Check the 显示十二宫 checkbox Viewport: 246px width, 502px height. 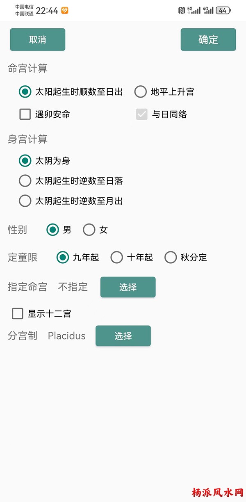tap(18, 314)
